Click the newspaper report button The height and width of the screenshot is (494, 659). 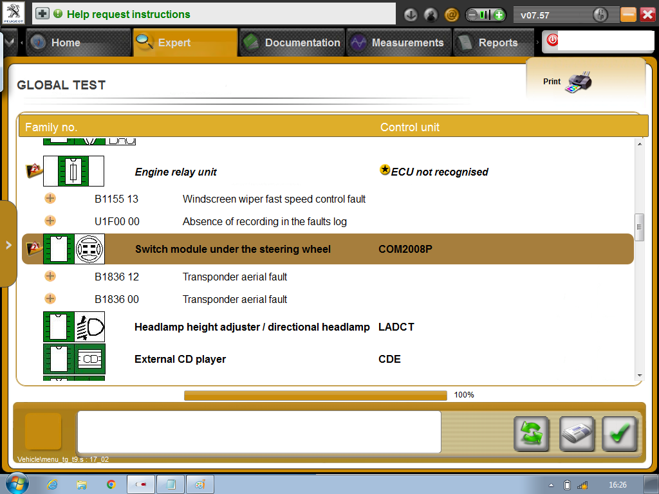(577, 434)
